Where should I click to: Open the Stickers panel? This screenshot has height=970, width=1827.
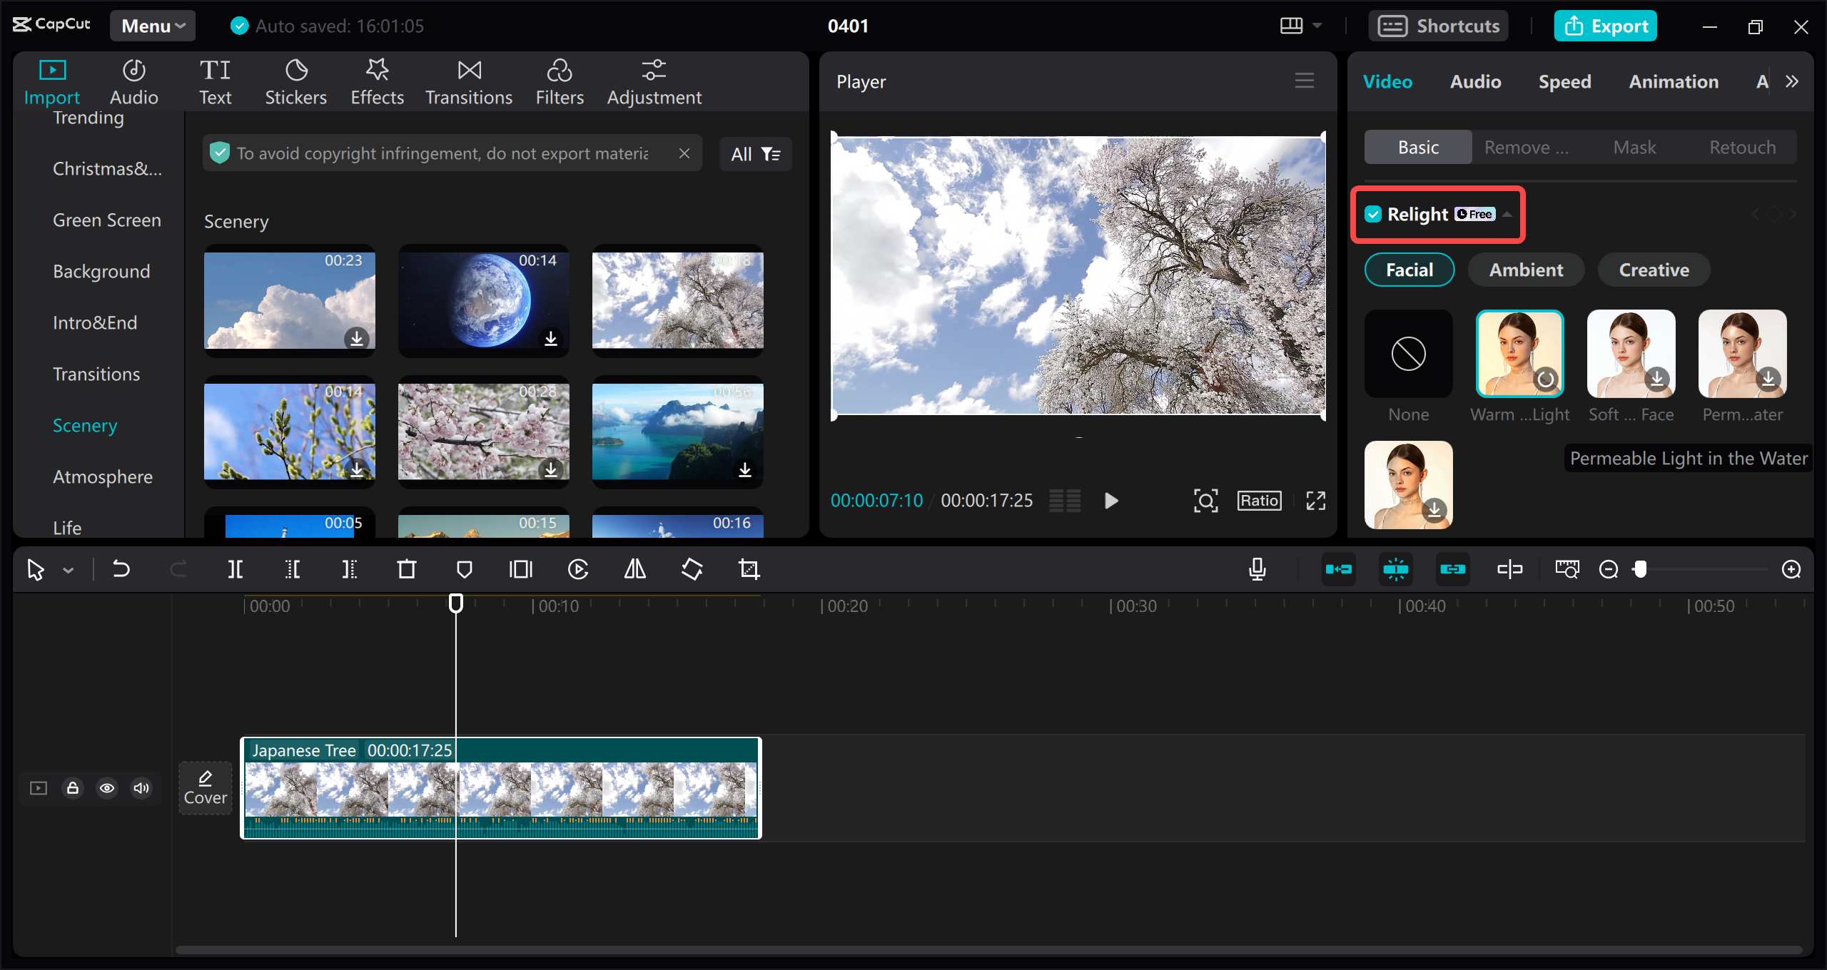tap(295, 81)
